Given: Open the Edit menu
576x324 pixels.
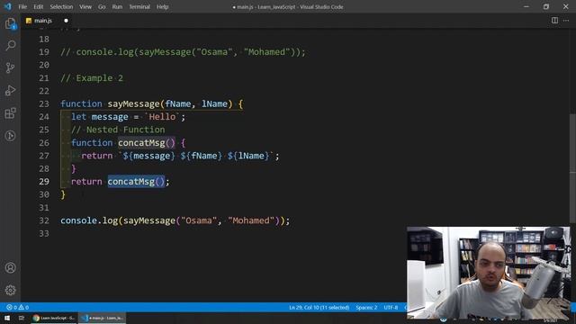Looking at the screenshot, I should click(x=38, y=6).
